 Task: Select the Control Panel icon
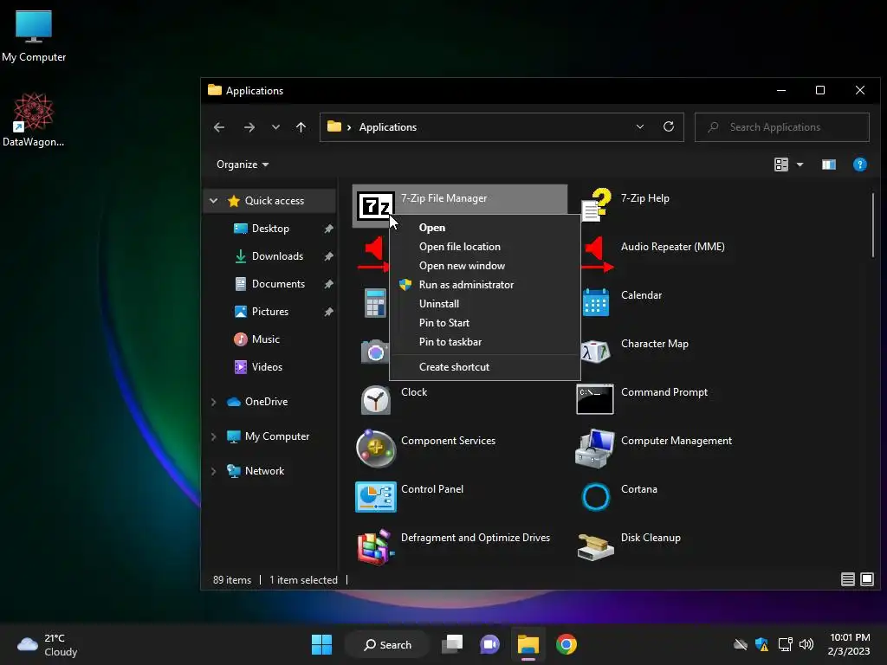coord(376,497)
